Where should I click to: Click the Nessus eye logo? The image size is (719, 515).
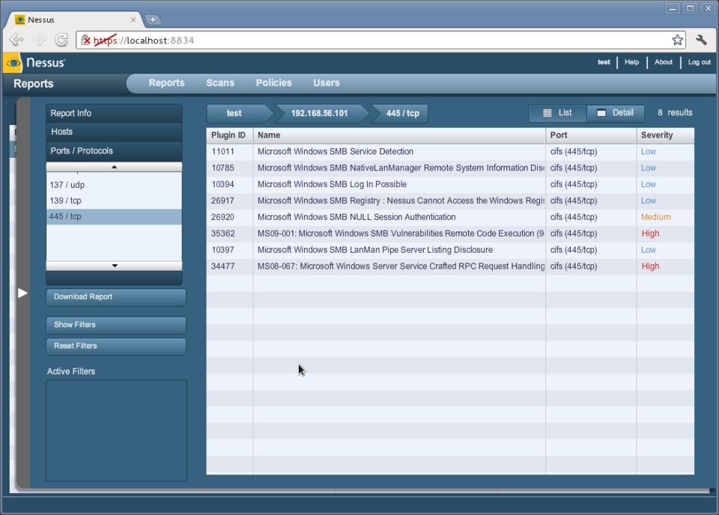13,63
